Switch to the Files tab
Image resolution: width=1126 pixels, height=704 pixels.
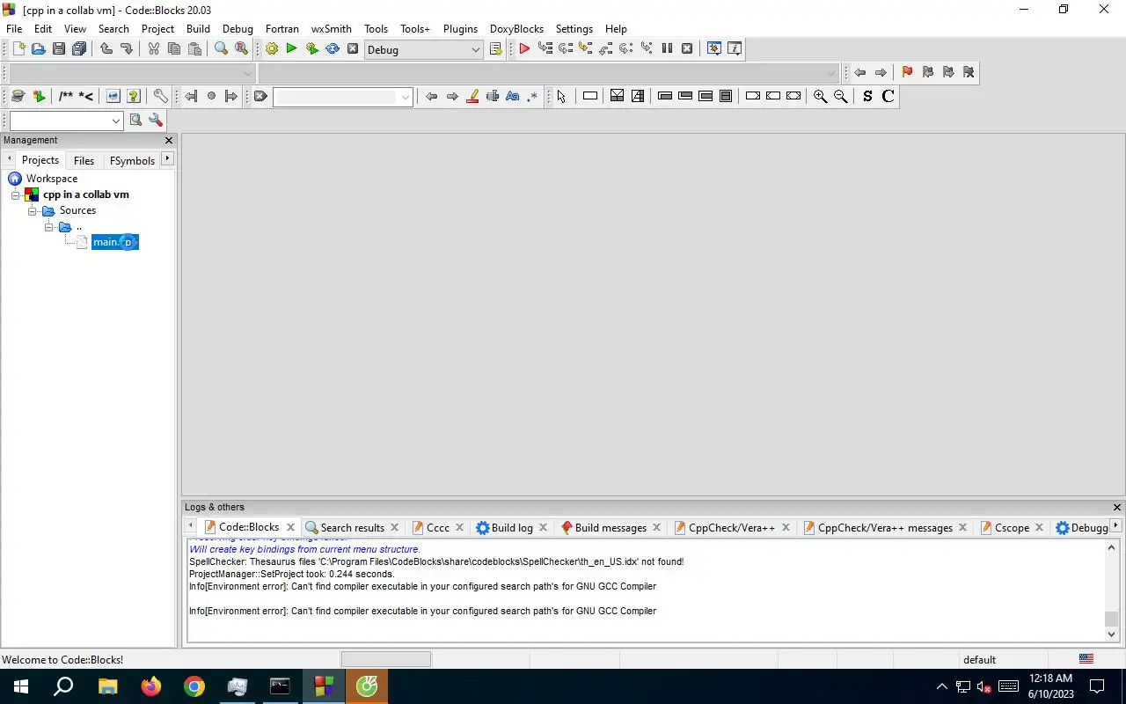pos(84,160)
